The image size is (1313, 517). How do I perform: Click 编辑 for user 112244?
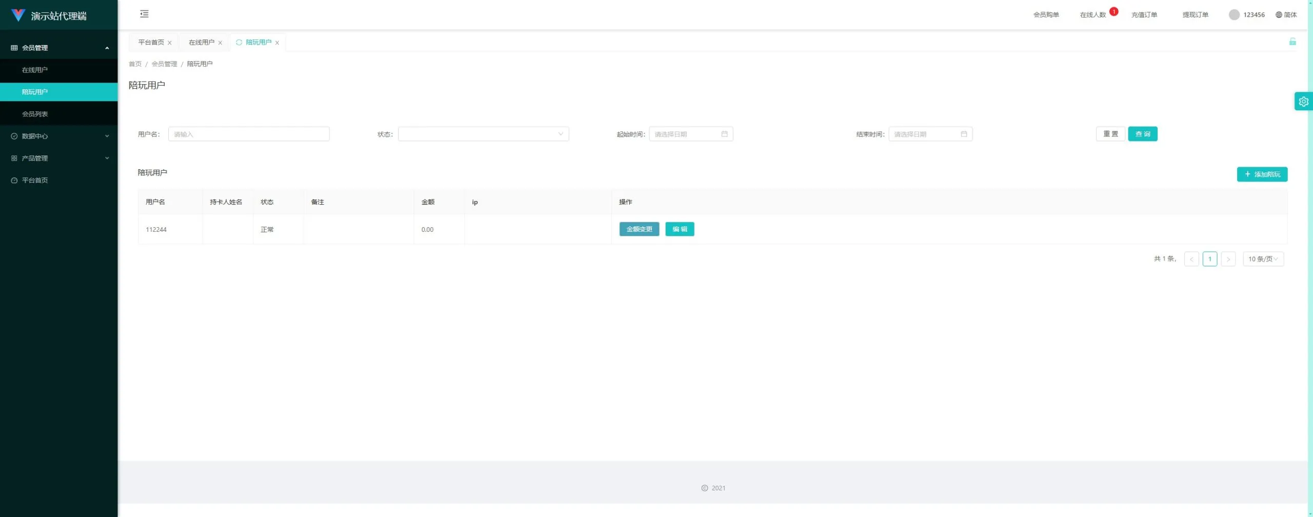coord(680,229)
